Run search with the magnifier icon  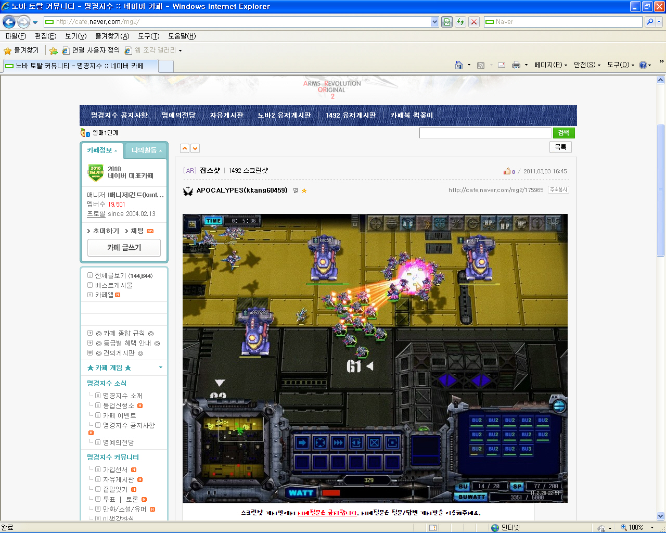point(649,22)
